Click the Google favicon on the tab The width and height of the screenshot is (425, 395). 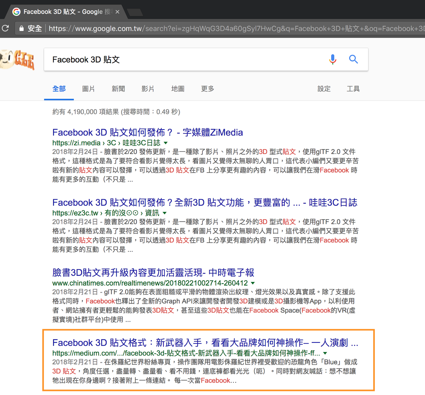16,12
